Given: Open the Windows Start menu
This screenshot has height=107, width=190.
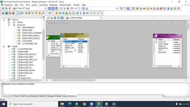Looking at the screenshot, I should 4,104.
